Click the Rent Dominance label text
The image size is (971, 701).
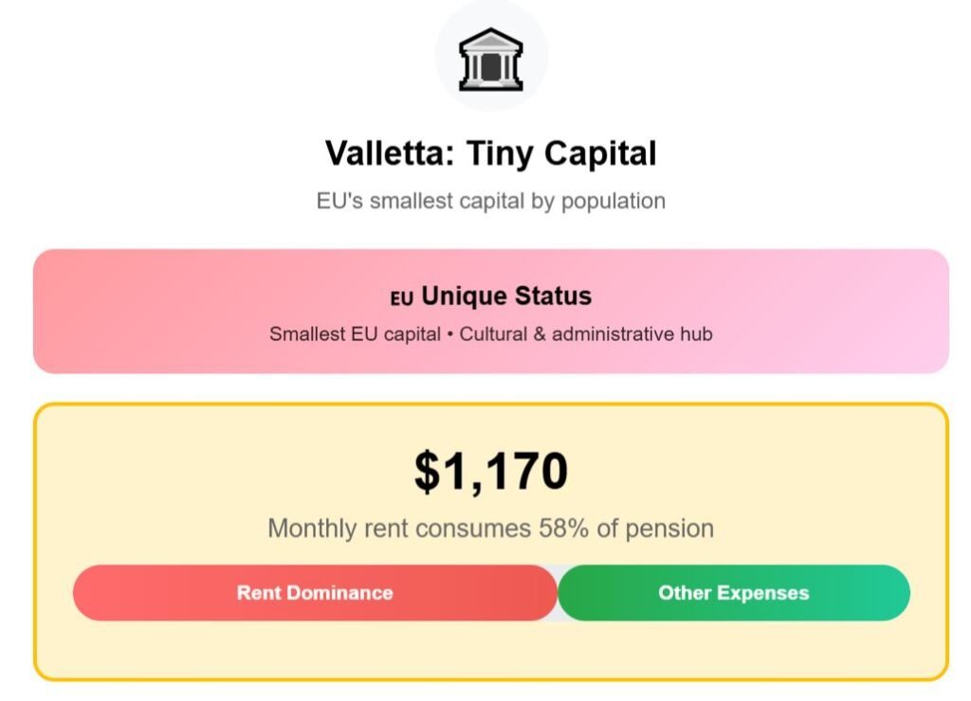click(x=315, y=593)
